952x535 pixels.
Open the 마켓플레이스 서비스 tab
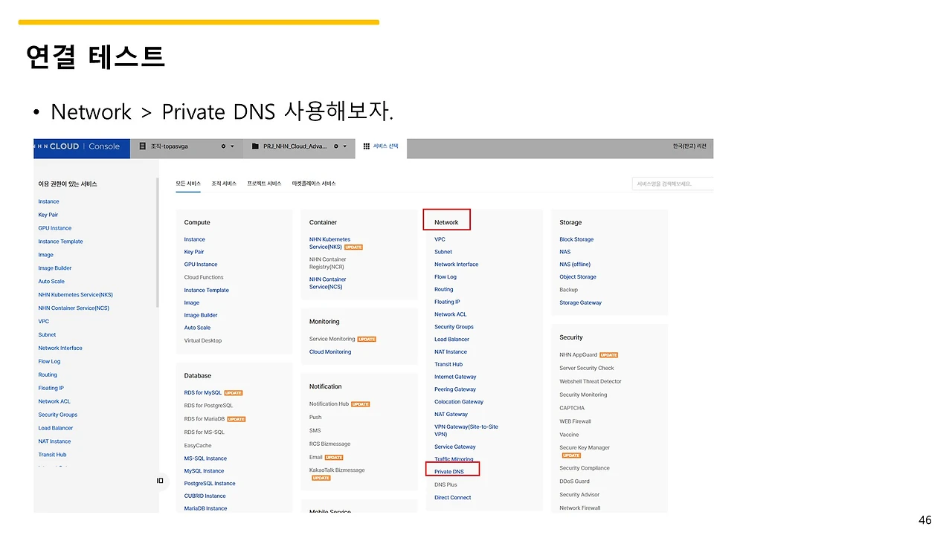pos(314,184)
